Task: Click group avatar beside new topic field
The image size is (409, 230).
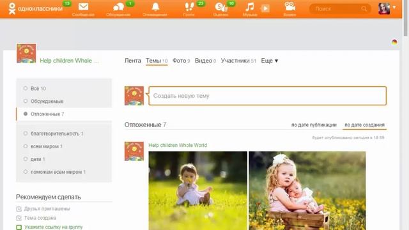Action: tap(134, 96)
